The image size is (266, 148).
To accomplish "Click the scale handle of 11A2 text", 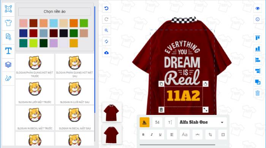I will pyautogui.click(x=206, y=110).
